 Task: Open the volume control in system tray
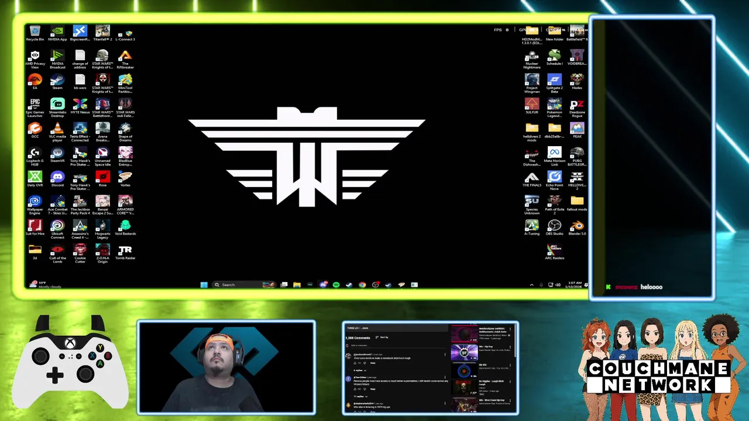click(x=558, y=285)
